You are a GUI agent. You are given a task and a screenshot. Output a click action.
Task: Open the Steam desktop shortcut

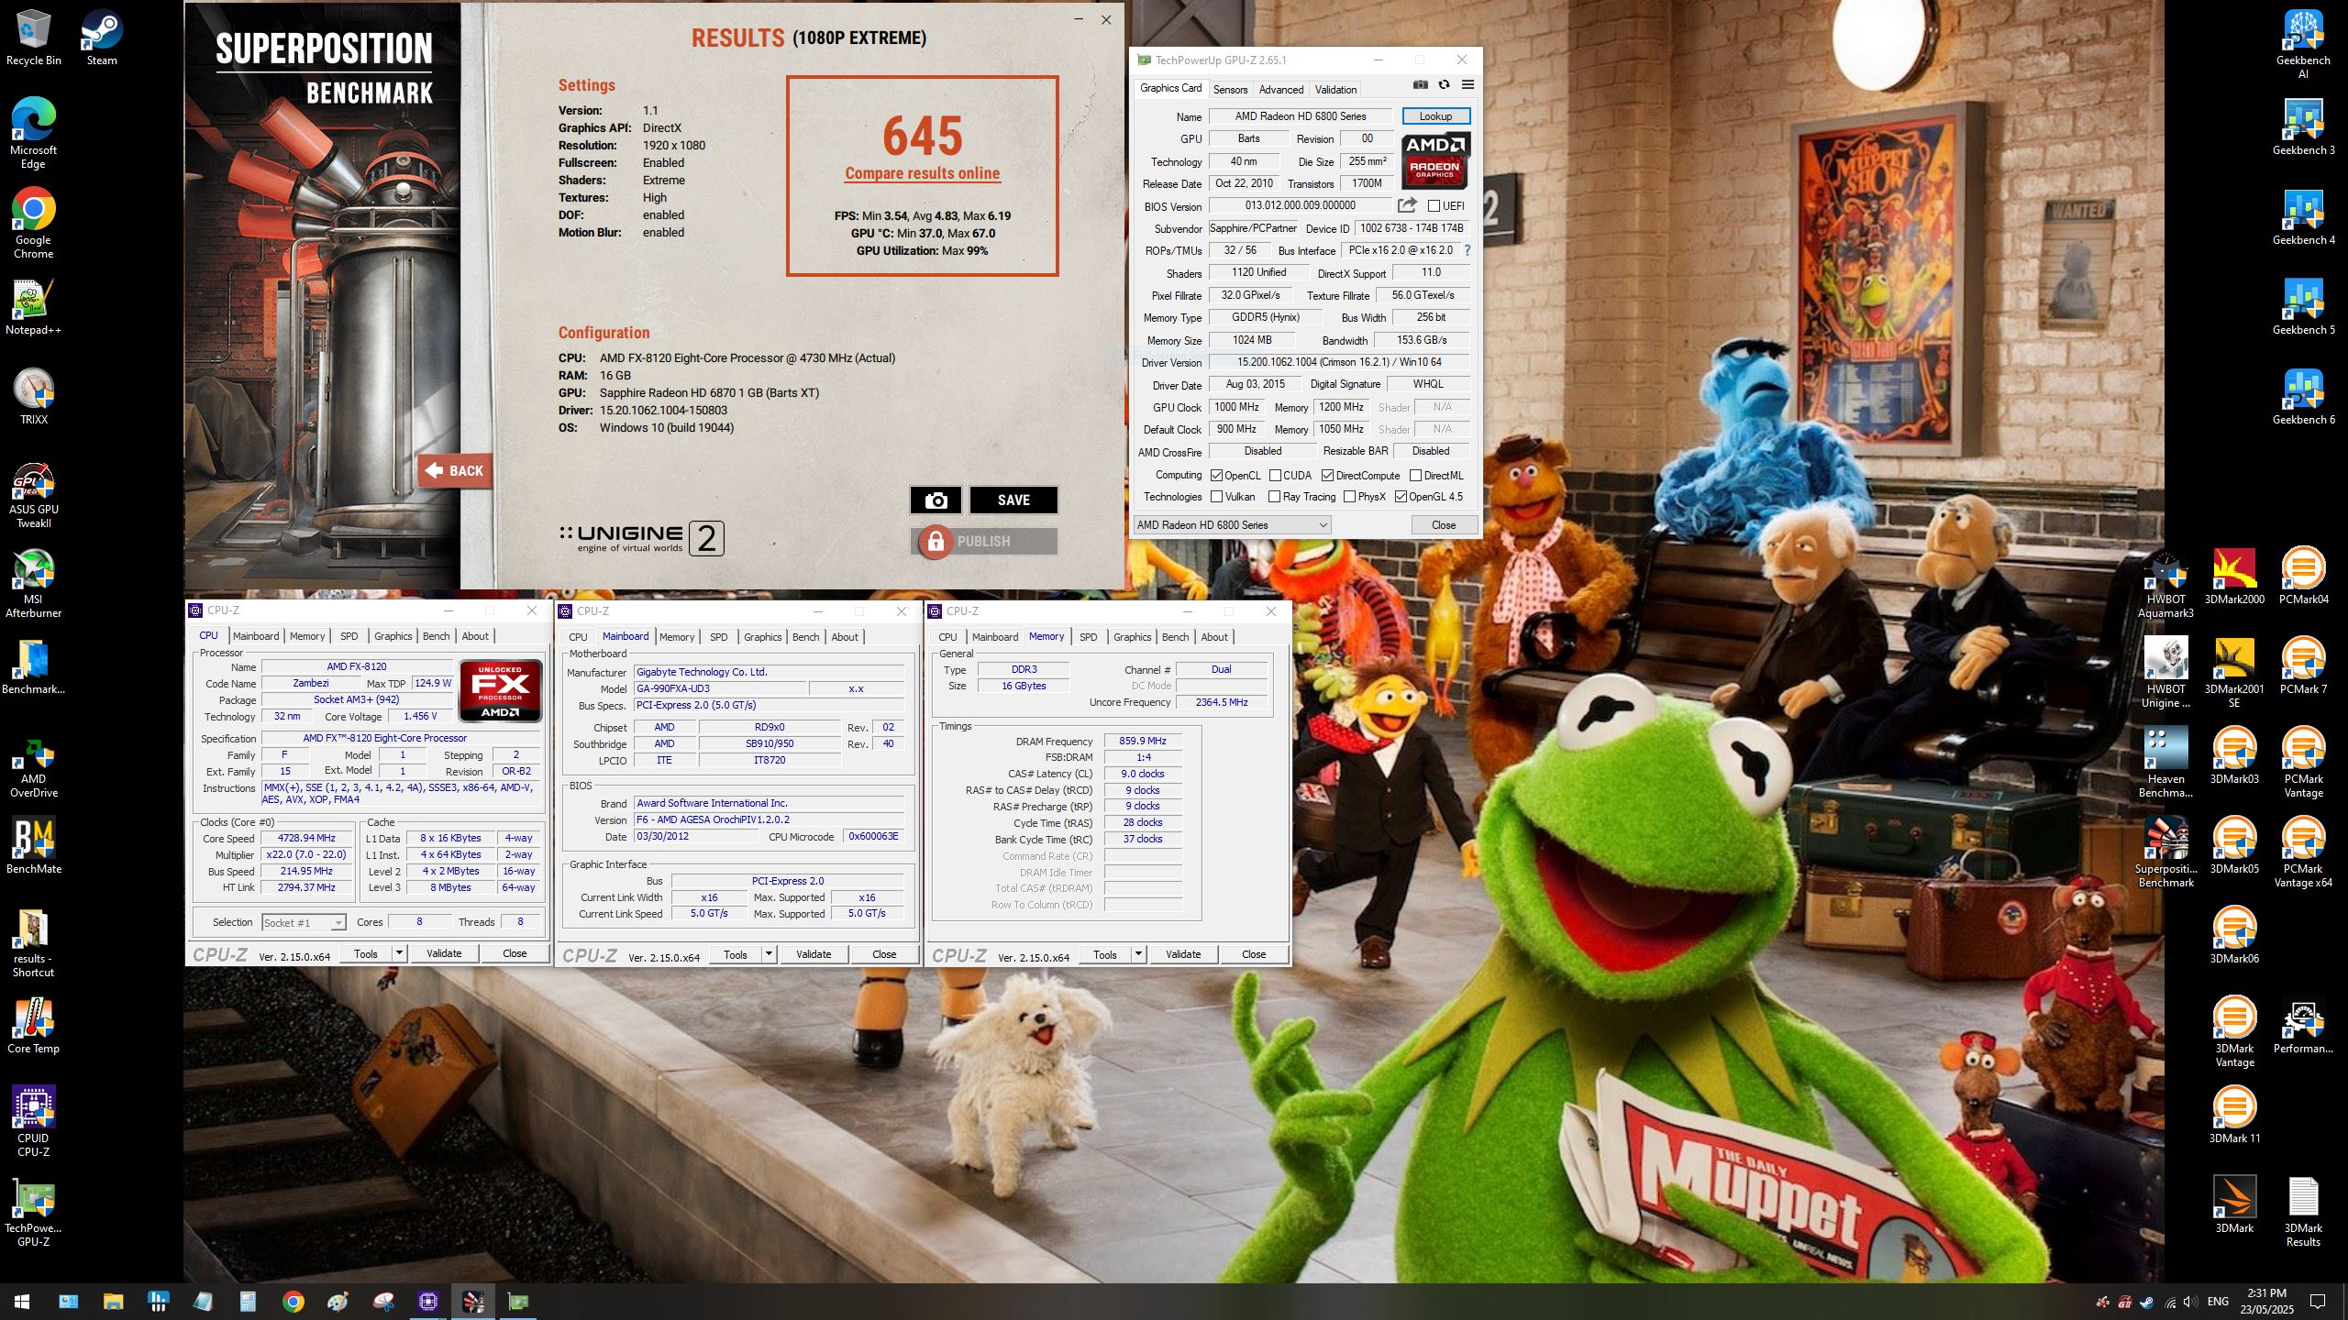(x=102, y=37)
